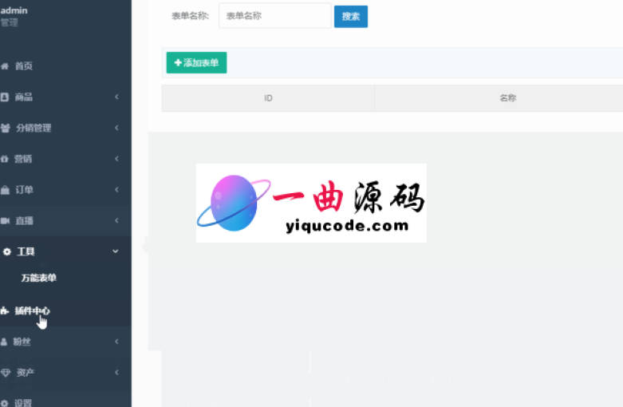
Task: Click the 粉丝 fans user icon
Action: (4, 342)
